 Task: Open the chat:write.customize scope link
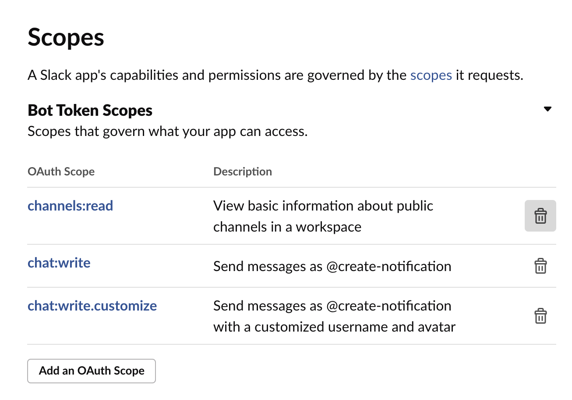92,306
